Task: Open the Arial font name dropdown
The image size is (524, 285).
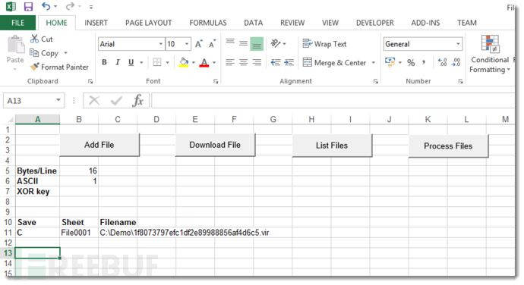Action: coord(160,44)
